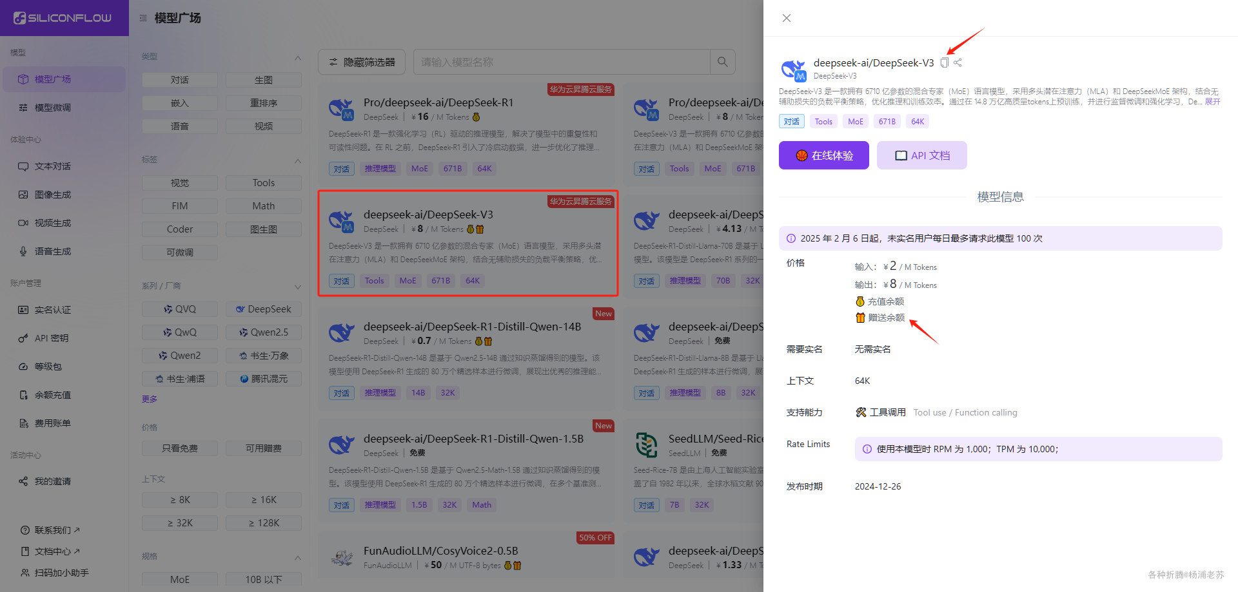Click the 'Tool use / Function calling' text
The image size is (1238, 592).
pos(965,412)
